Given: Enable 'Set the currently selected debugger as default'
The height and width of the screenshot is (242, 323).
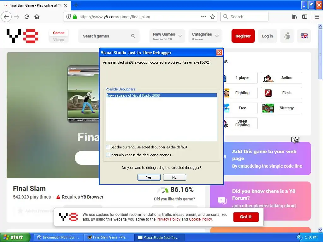Looking at the screenshot, I should tap(108, 147).
